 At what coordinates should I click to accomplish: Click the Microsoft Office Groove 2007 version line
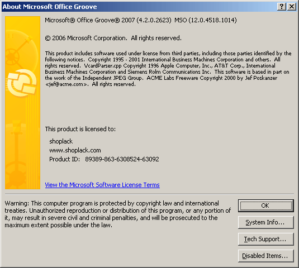[108, 20]
